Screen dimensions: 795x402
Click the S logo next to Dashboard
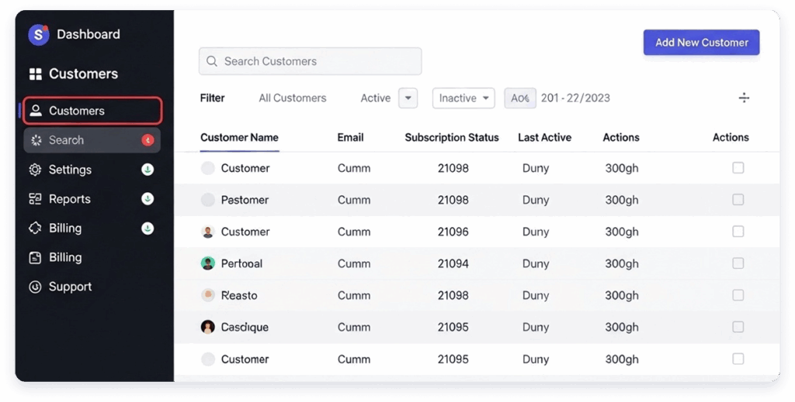coord(38,34)
